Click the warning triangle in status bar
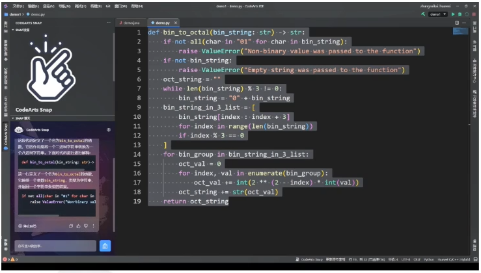This screenshot has width=481, height=273. coord(12,259)
